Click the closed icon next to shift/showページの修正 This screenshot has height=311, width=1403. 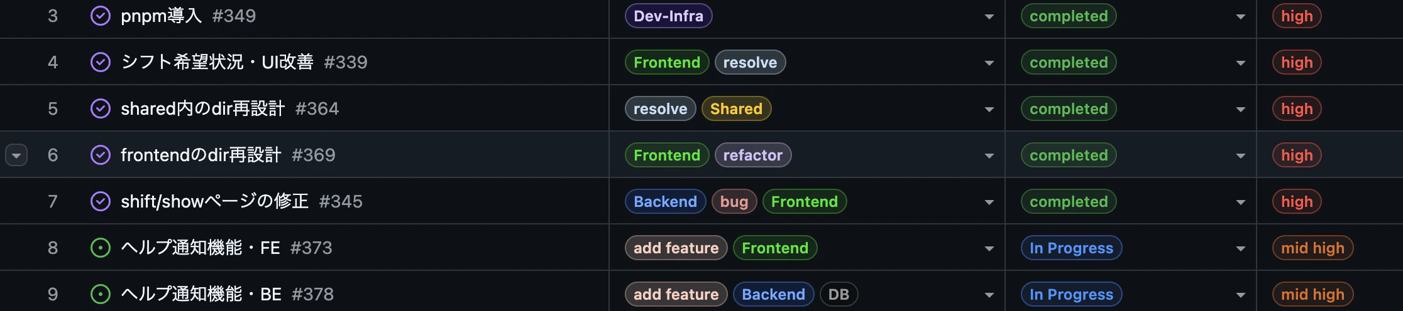coord(101,201)
